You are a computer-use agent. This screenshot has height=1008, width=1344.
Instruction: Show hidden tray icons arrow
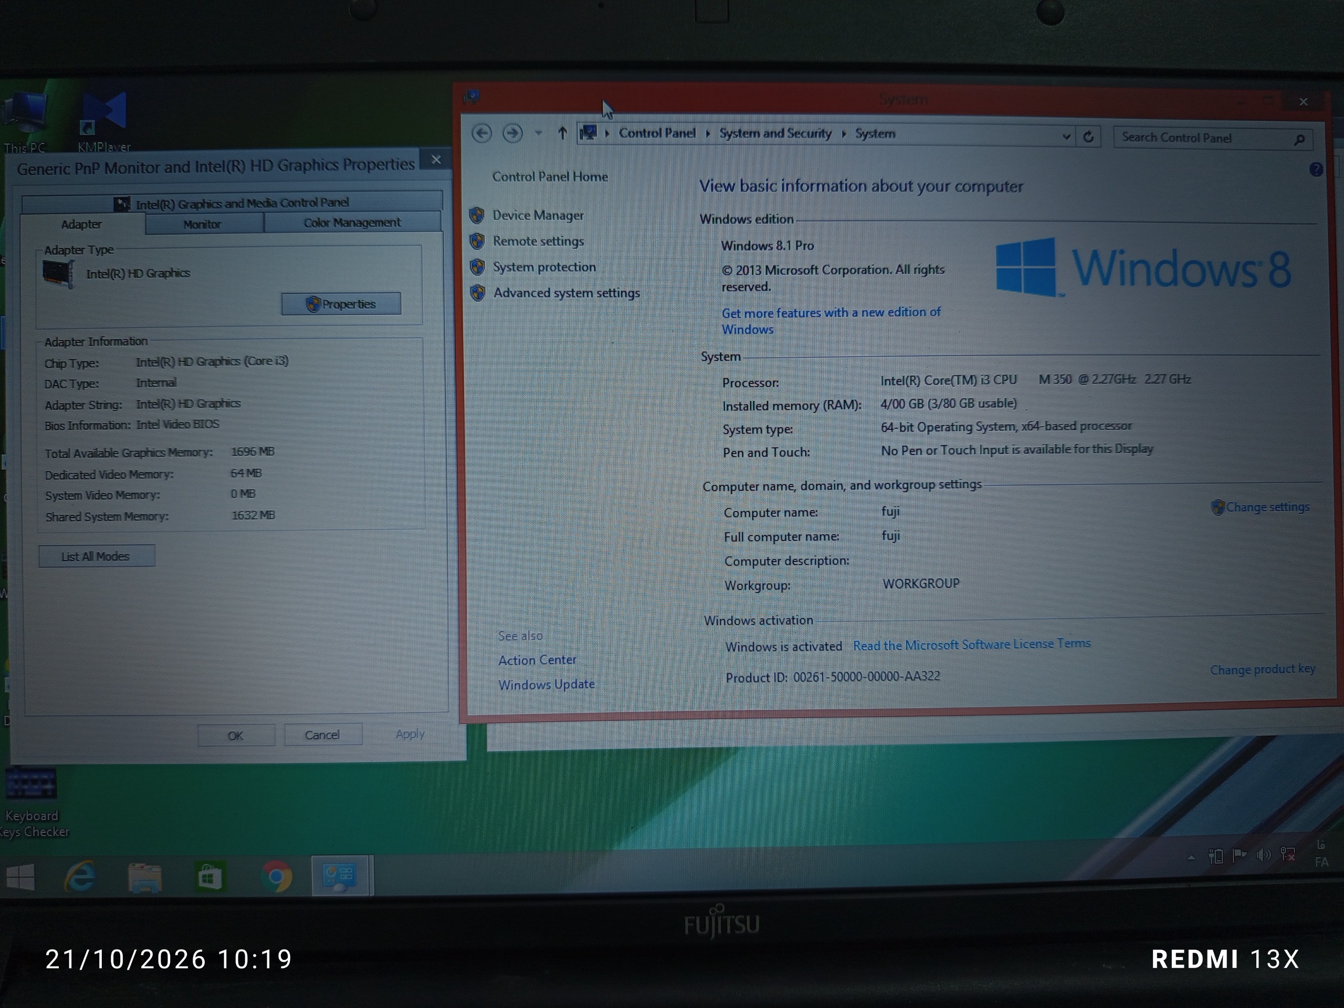(1191, 857)
